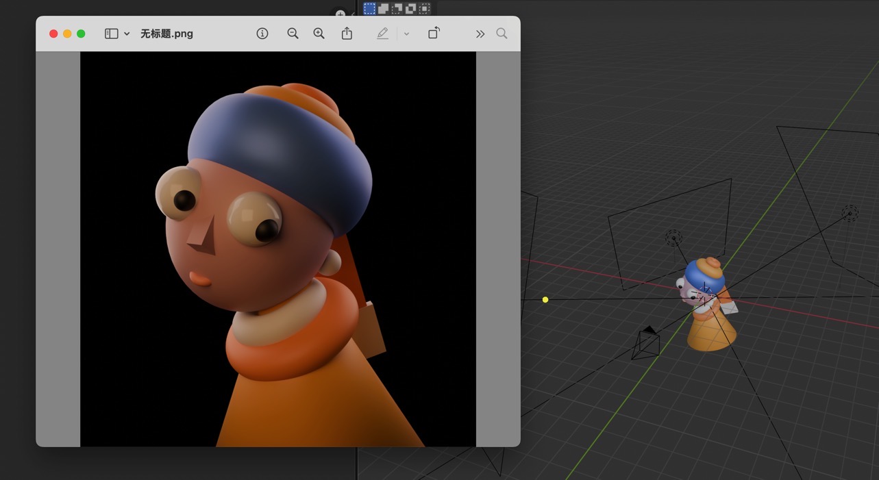This screenshot has height=480, width=879.
Task: Zoom in on the 无标题.png image
Action: pyautogui.click(x=319, y=34)
